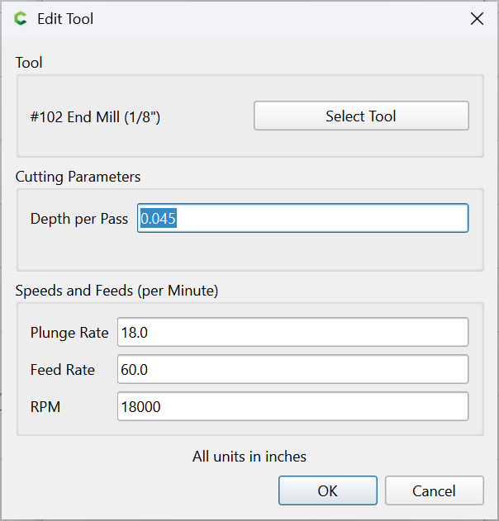Screen dimensions: 499x521
Task: Click the 'Plunge Rate' label
Action: 69,333
